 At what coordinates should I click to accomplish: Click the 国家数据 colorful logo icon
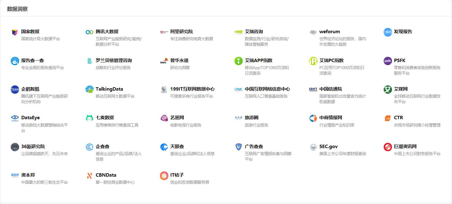tap(14, 31)
